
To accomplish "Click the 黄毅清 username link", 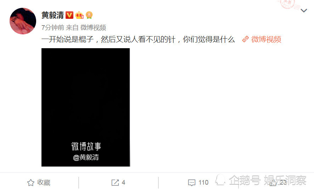I will coord(53,15).
